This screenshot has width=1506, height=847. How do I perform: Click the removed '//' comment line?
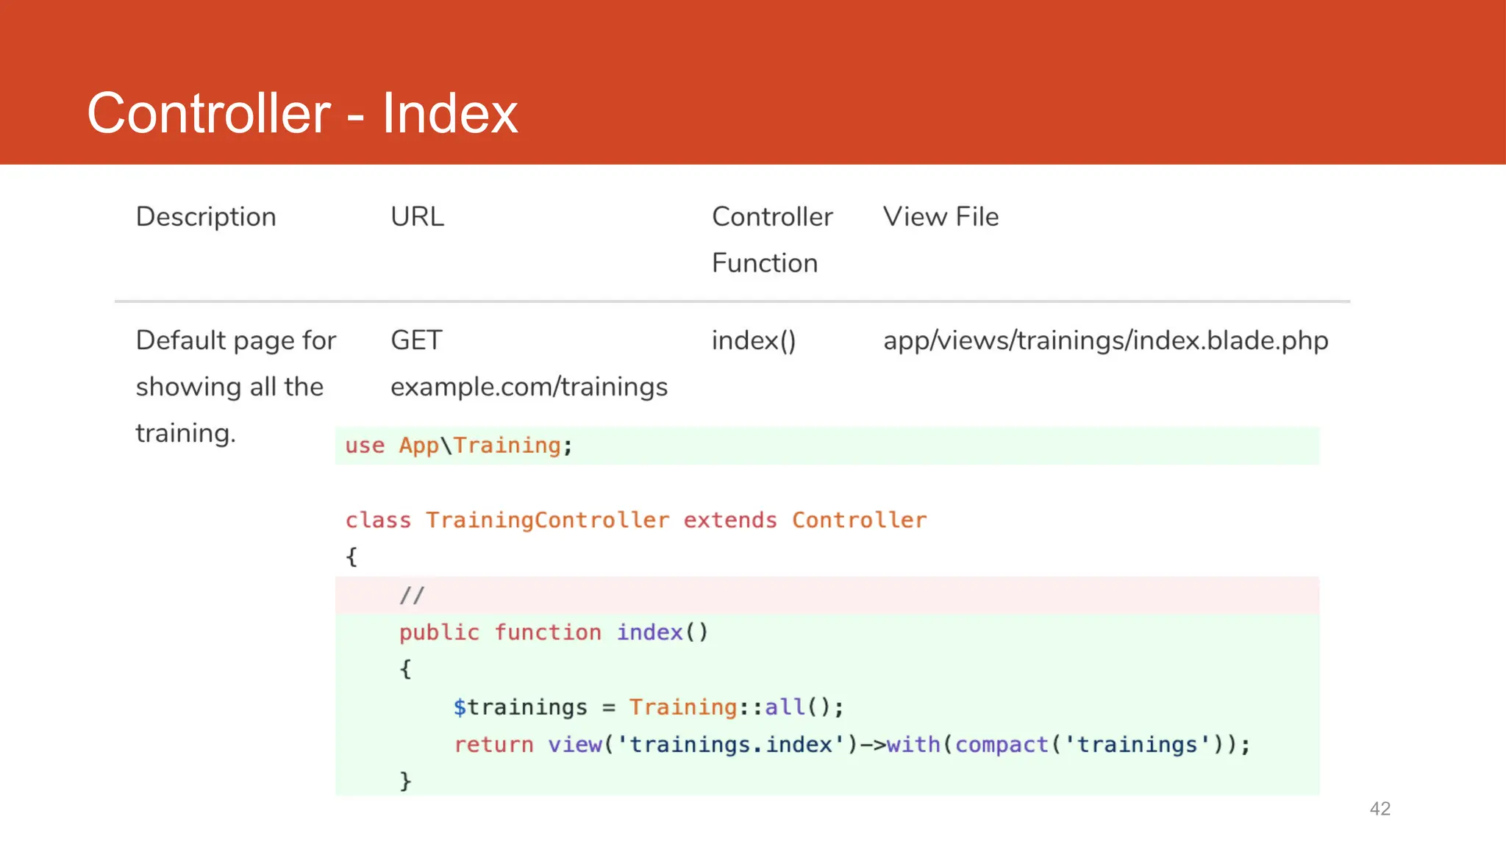point(827,596)
